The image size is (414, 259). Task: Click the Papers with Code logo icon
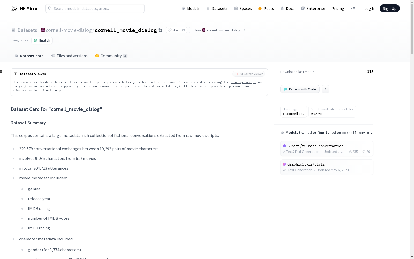pyautogui.click(x=286, y=89)
